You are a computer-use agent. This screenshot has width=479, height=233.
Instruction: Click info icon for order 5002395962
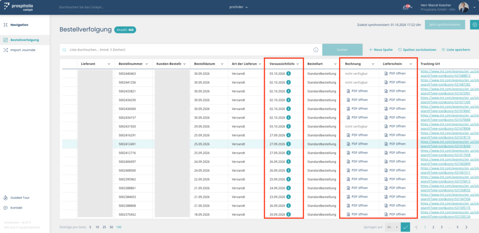coord(289,179)
